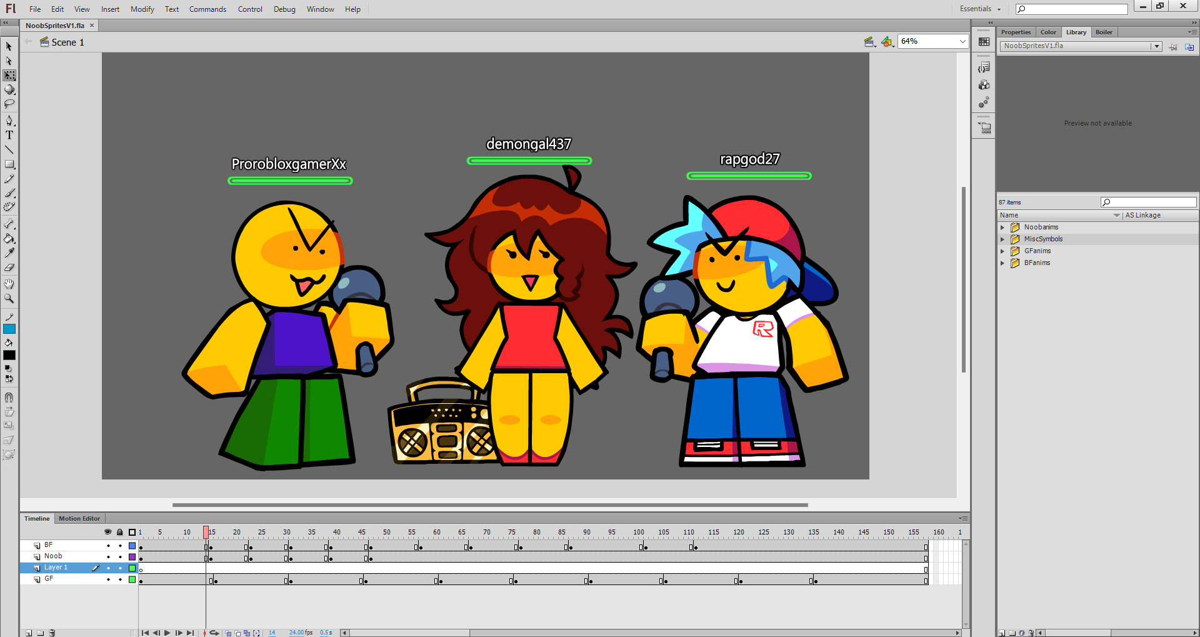The height and width of the screenshot is (637, 1200).
Task: Expand the BFanims library folder
Action: (x=1003, y=263)
